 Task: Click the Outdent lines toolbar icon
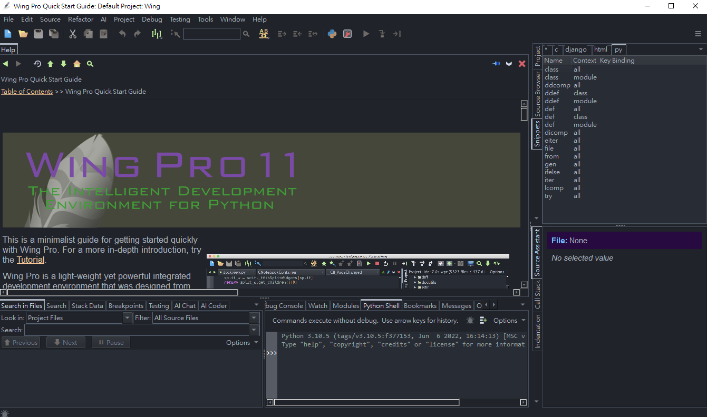(297, 34)
